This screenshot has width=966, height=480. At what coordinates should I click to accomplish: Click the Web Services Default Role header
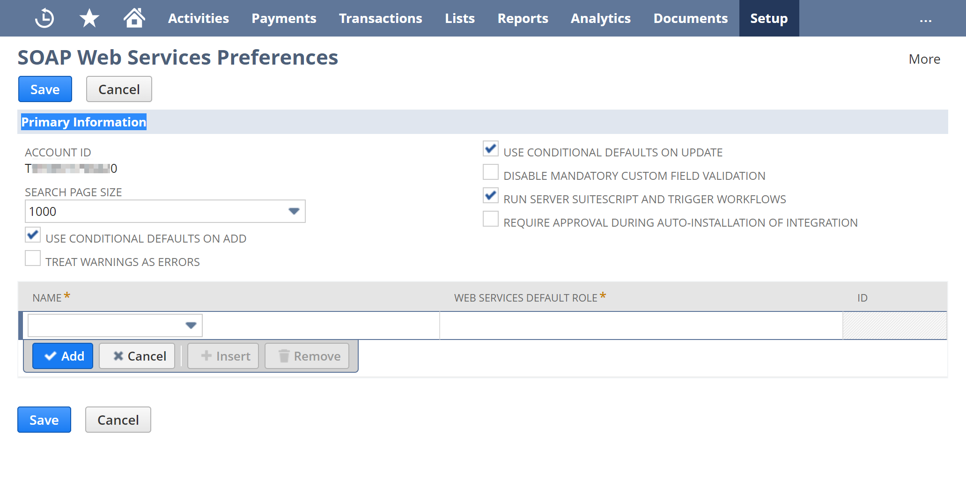[x=525, y=298]
